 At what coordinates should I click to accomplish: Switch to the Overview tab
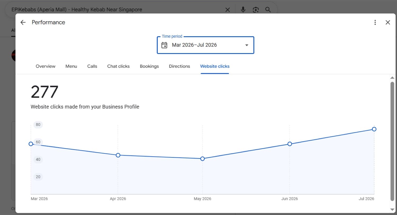(46, 66)
